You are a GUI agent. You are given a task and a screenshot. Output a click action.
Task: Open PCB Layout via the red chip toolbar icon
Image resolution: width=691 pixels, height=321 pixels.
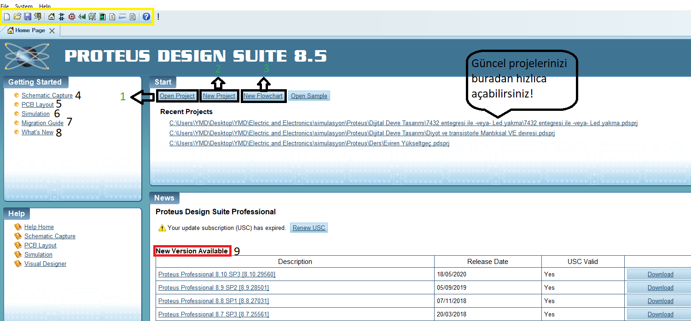pyautogui.click(x=72, y=17)
